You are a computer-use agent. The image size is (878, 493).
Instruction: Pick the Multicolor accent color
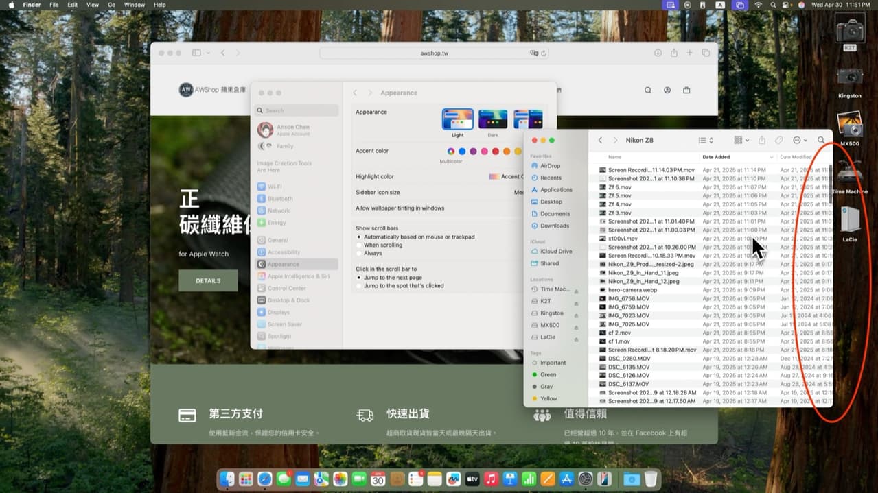(x=451, y=152)
